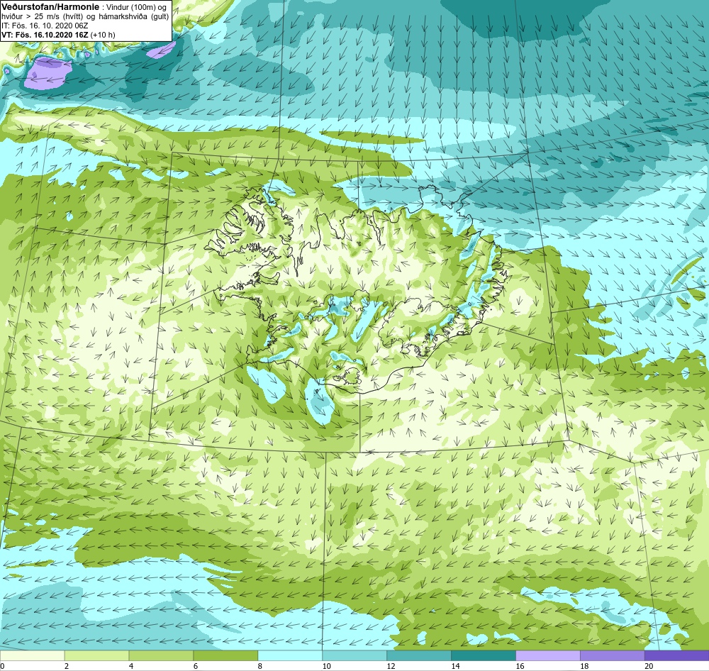Click the pale yellow 0–2 legend swatch
This screenshot has width=709, height=671.
point(32,655)
